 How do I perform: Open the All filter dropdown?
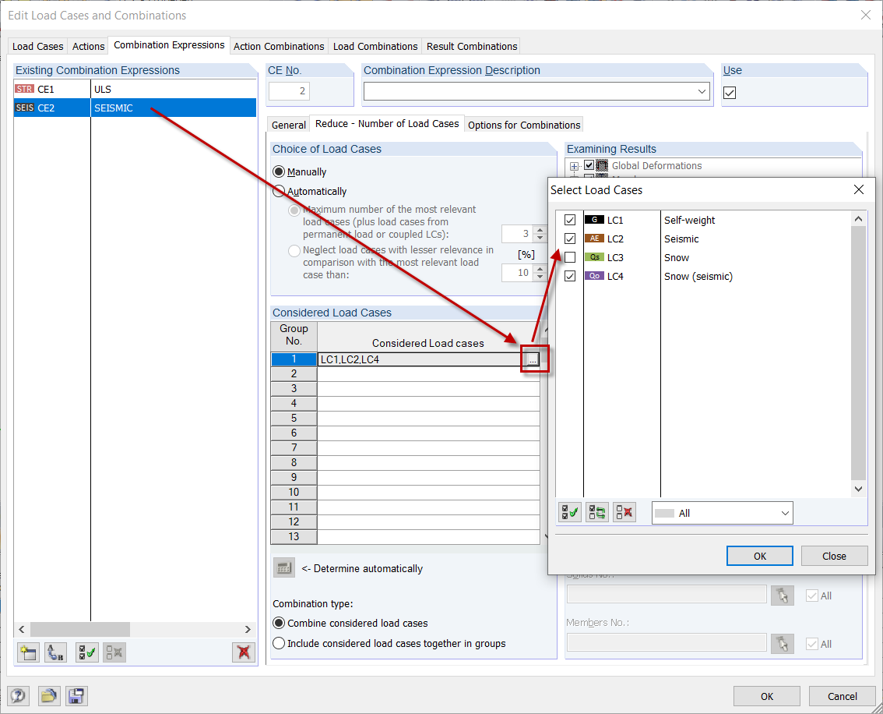click(784, 512)
